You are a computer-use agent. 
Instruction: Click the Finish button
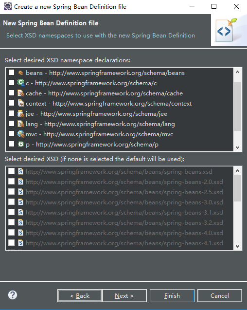point(172,296)
